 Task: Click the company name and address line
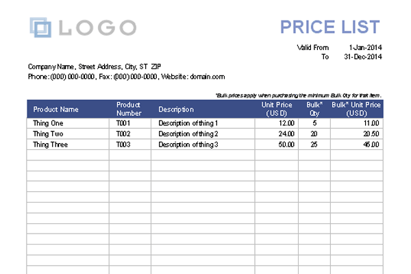click(95, 66)
